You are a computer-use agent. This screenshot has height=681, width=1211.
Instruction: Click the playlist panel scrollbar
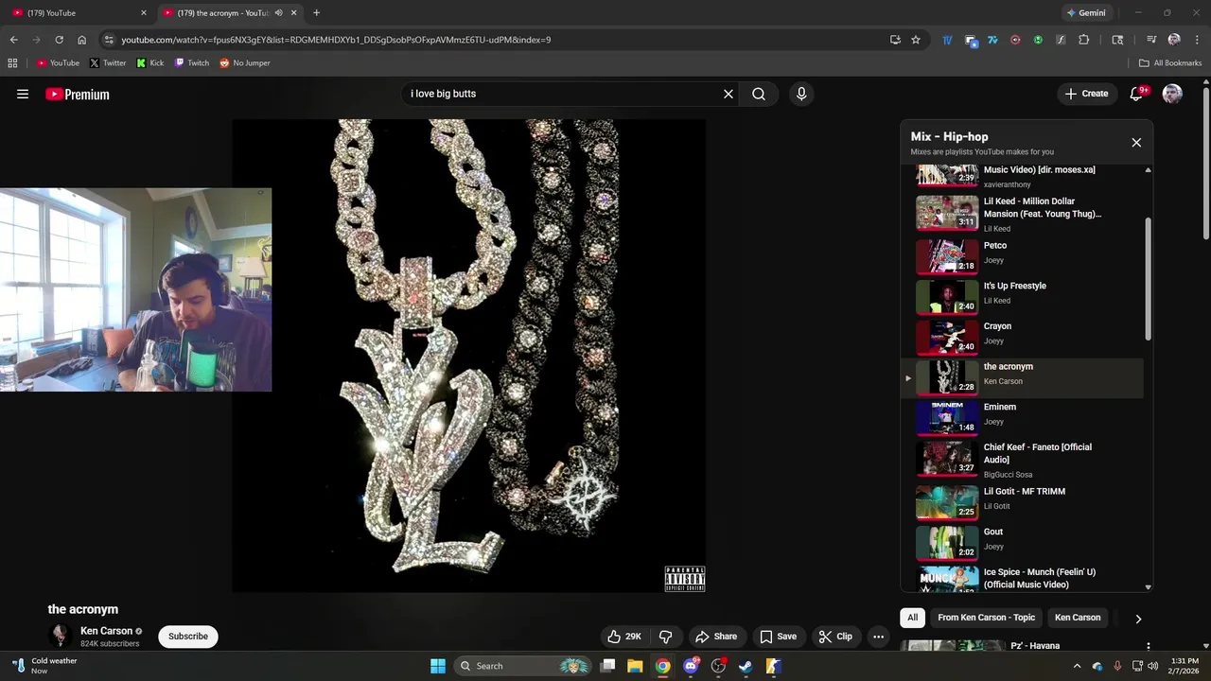(1149, 279)
